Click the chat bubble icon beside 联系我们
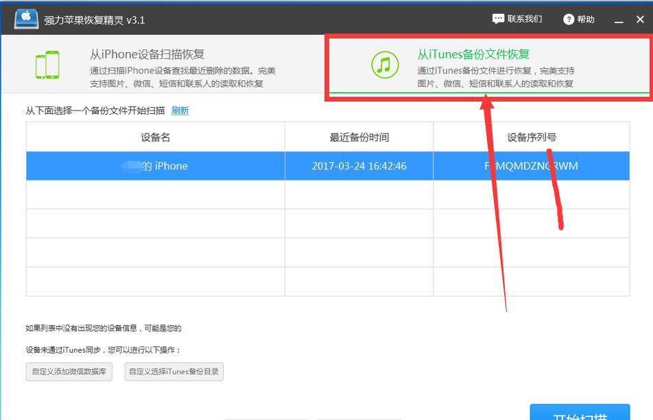653x420 pixels. pyautogui.click(x=497, y=19)
